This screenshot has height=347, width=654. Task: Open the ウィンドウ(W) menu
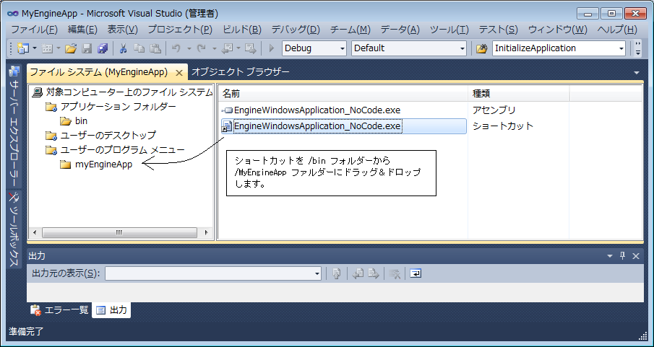point(558,30)
